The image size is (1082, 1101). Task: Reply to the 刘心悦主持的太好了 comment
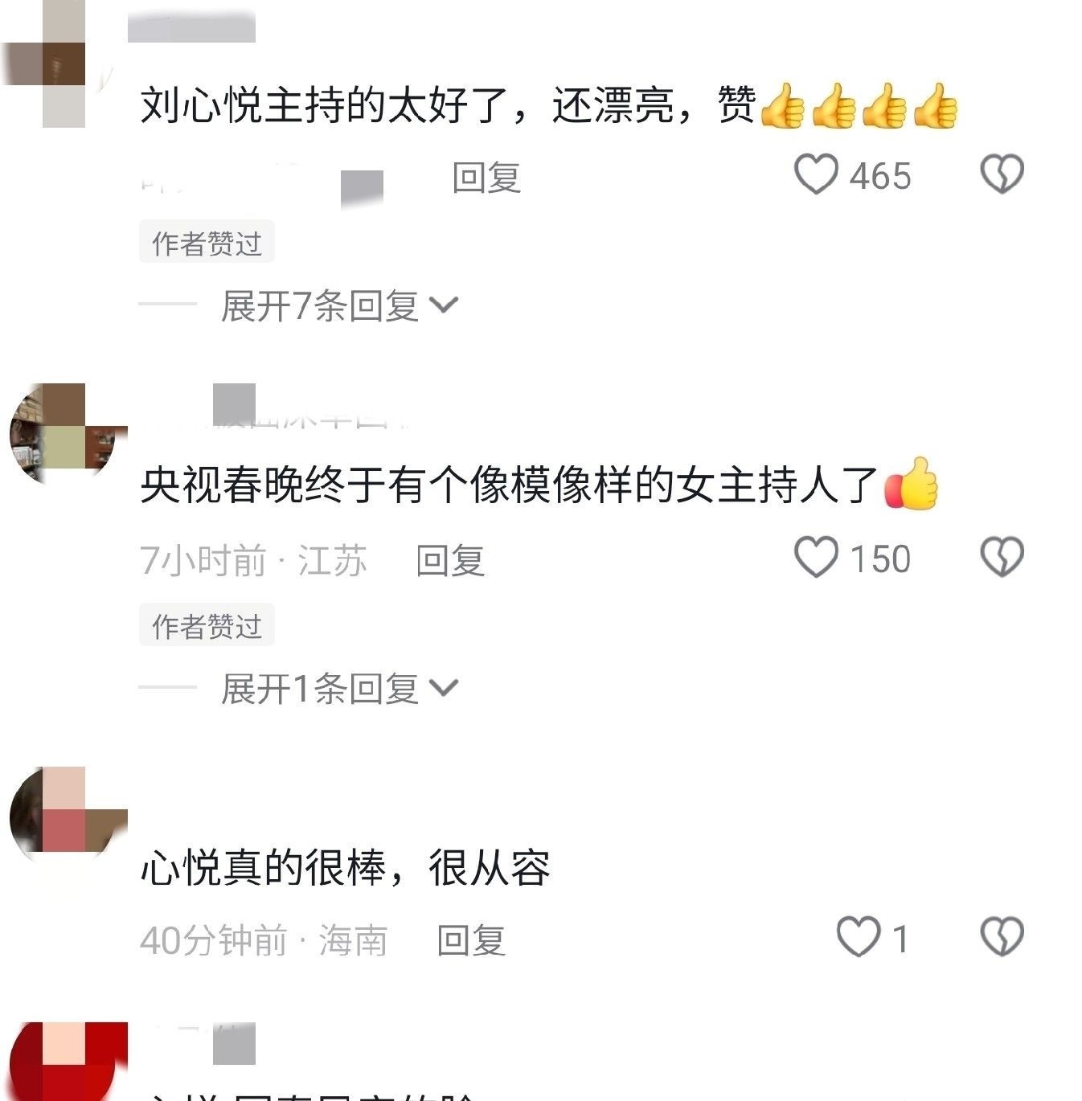(x=486, y=177)
